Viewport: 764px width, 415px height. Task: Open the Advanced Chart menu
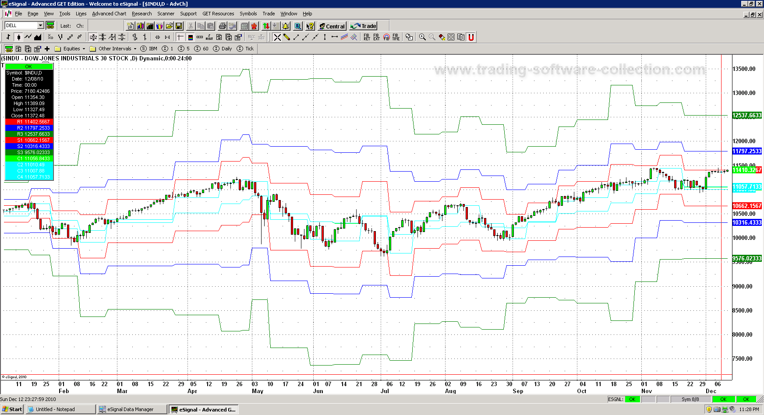(109, 14)
